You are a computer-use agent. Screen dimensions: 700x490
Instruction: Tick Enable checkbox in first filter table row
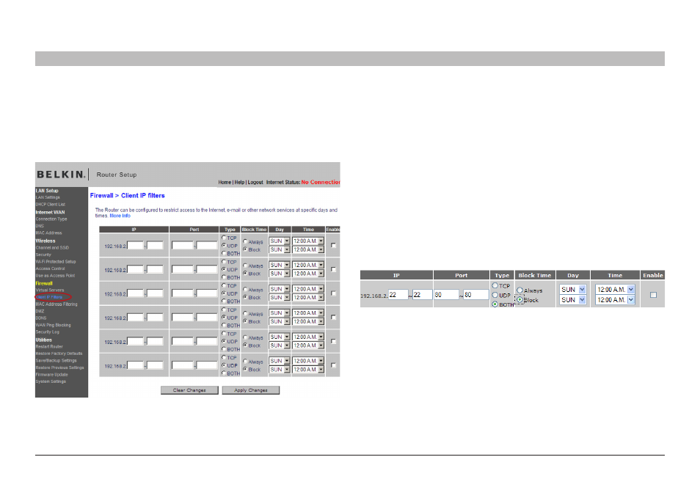(333, 245)
